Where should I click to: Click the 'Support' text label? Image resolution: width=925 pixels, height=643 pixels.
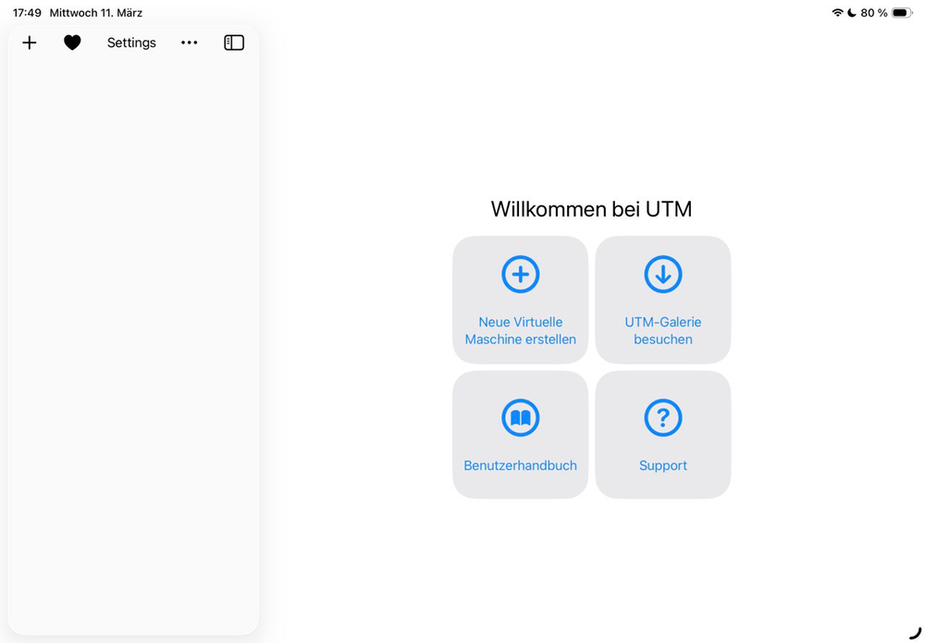662,465
